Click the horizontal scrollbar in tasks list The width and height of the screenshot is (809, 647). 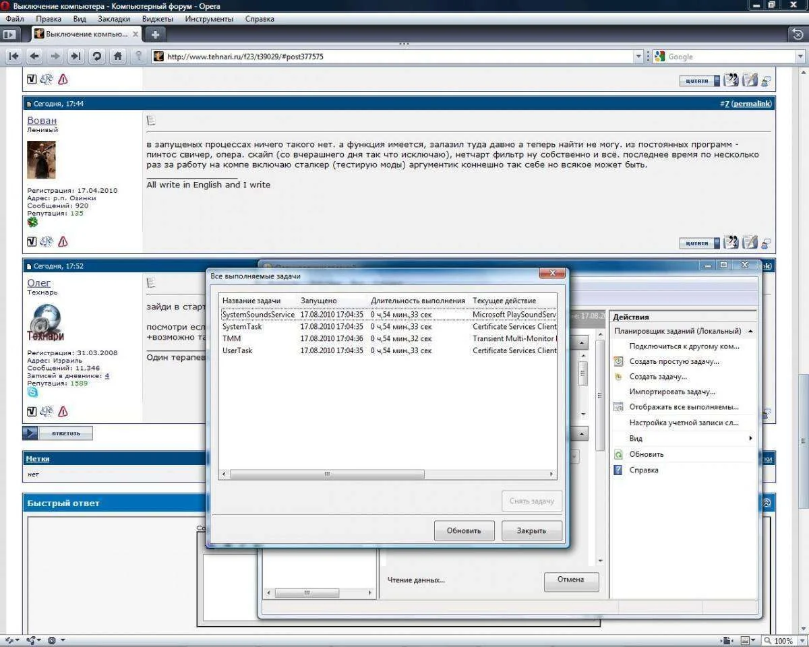[x=327, y=474]
